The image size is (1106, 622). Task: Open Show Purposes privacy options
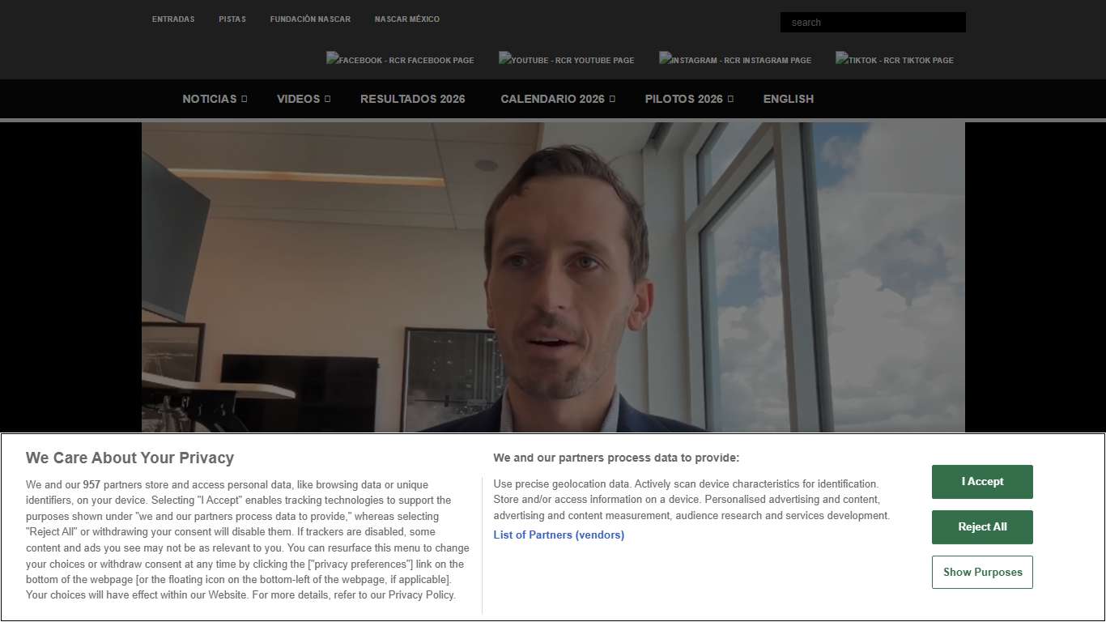(982, 572)
